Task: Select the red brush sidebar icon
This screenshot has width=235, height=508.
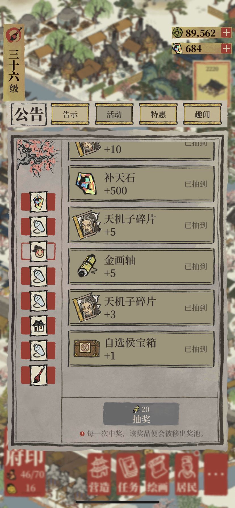Action: 39,375
